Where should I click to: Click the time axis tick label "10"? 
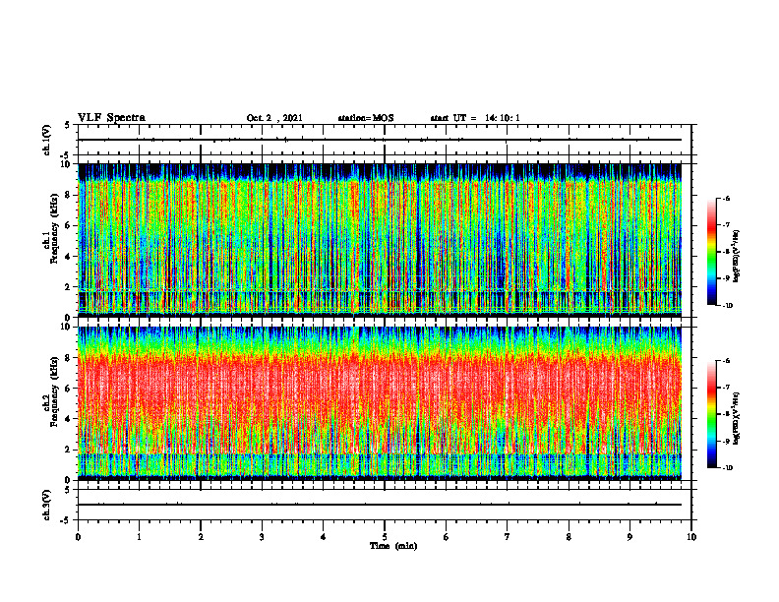691,537
